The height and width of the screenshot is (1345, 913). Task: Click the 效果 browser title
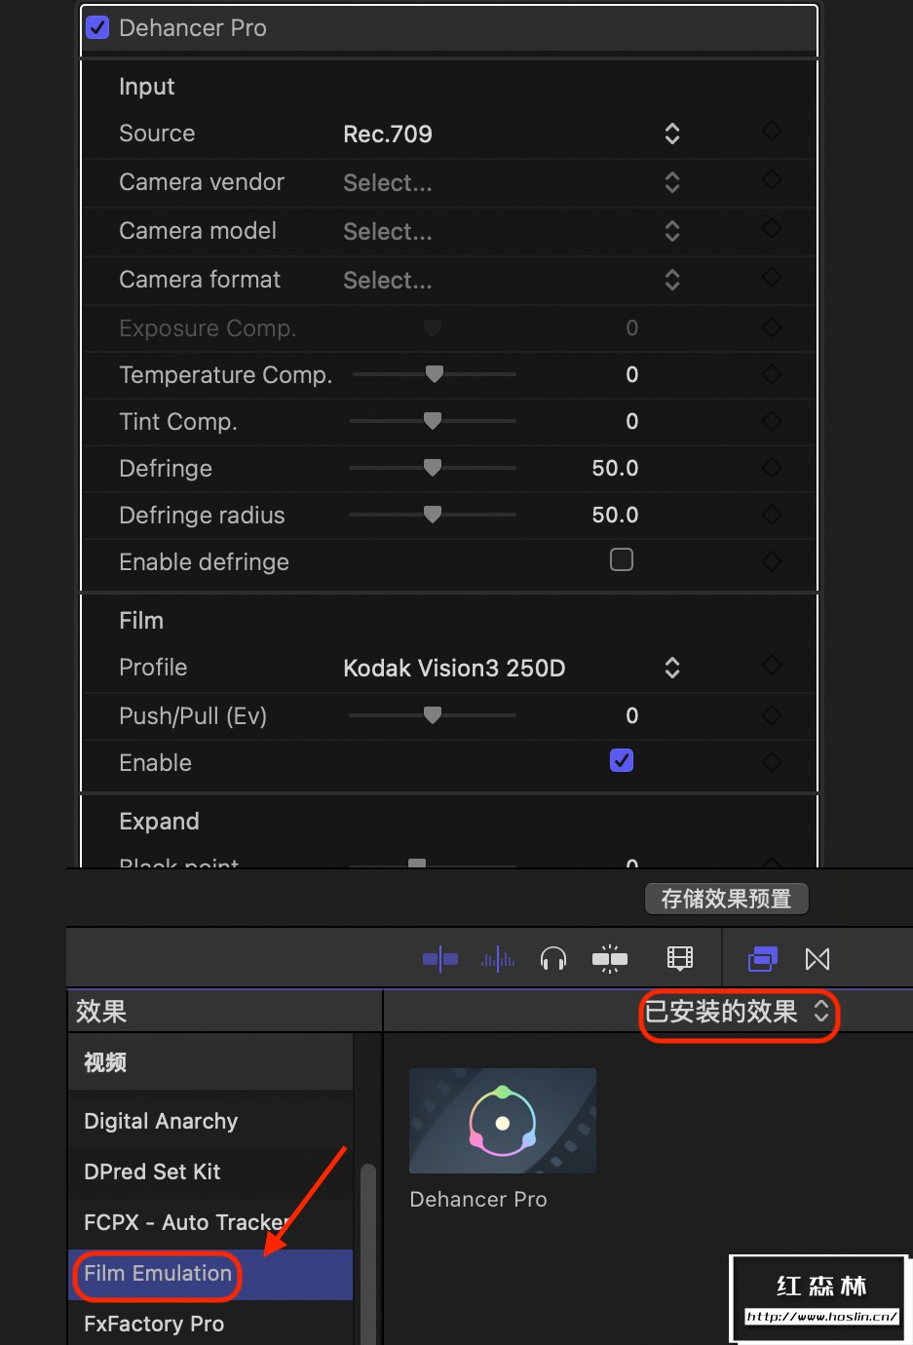pyautogui.click(x=101, y=1012)
